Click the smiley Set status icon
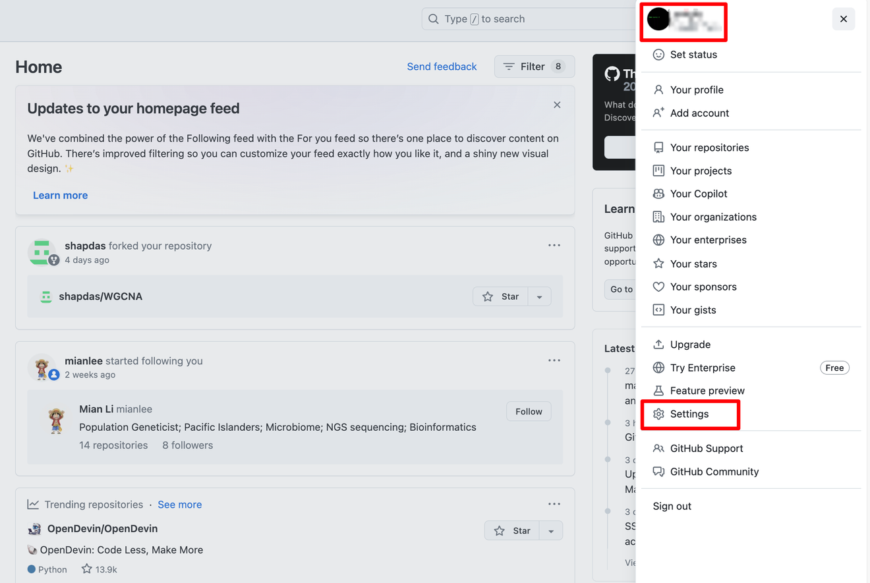Image resolution: width=870 pixels, height=583 pixels. pos(658,55)
